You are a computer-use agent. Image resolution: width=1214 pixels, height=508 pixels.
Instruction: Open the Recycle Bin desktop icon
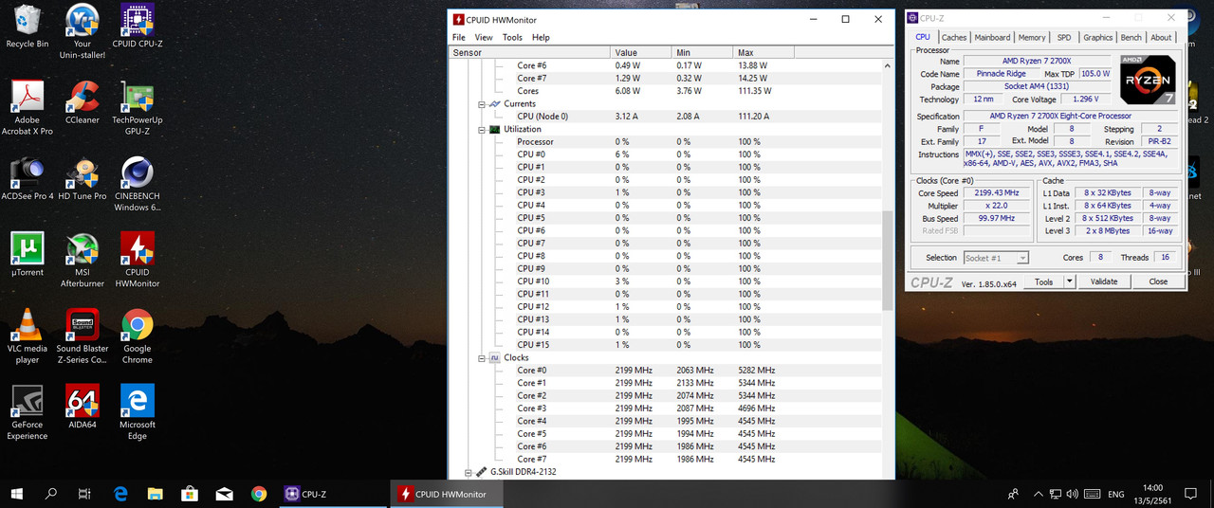pyautogui.click(x=27, y=27)
